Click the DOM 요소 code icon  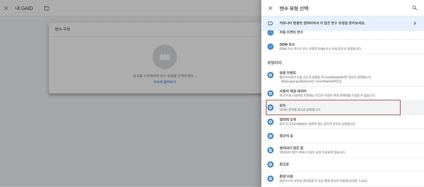point(270,46)
